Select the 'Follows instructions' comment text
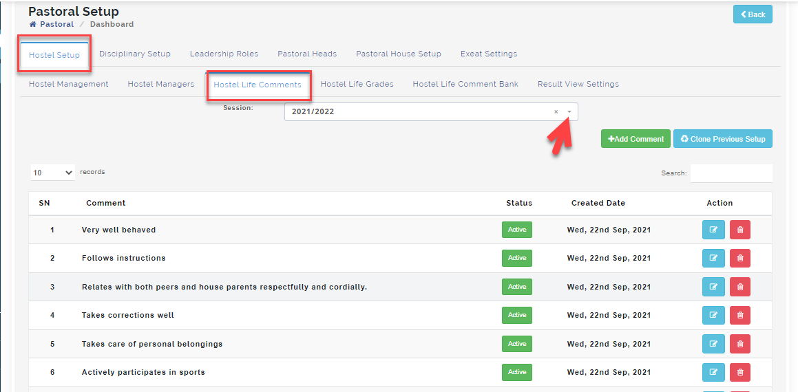Image resolution: width=798 pixels, height=392 pixels. (124, 259)
